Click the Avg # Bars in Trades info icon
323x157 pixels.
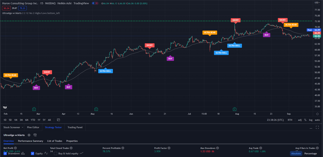[317, 148]
